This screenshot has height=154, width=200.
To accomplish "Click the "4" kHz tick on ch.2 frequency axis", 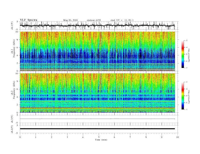I will point(18,97).
